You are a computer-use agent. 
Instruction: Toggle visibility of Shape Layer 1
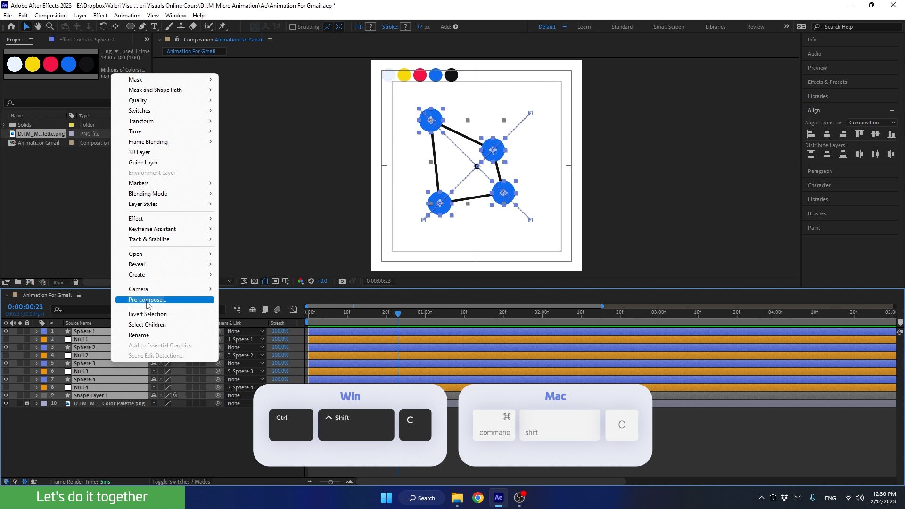pos(6,395)
